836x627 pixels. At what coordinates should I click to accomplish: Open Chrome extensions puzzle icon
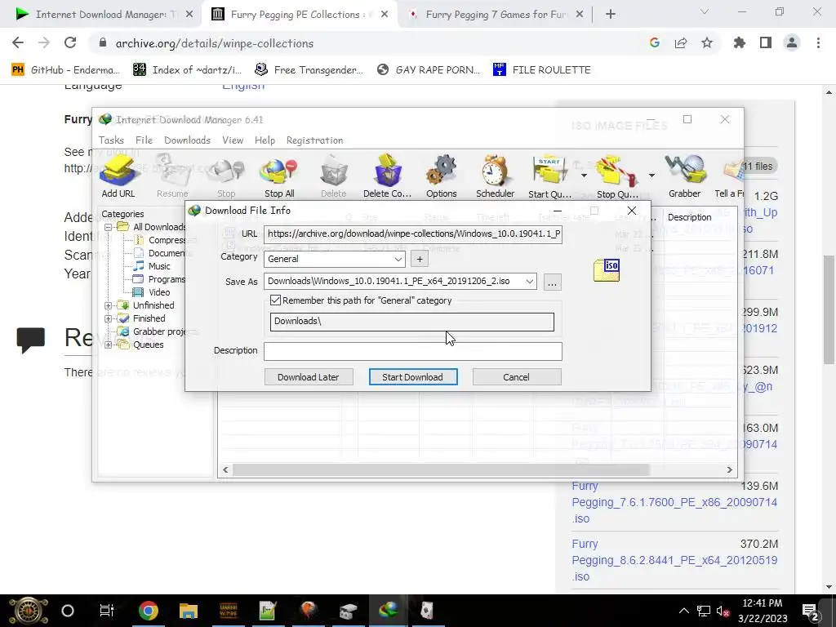point(740,43)
